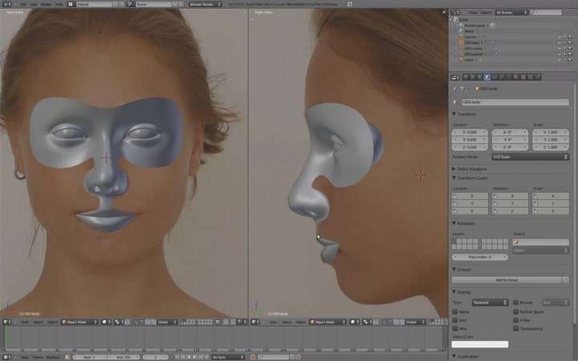
Task: Open timeline Playback menu
Action: 53,357
